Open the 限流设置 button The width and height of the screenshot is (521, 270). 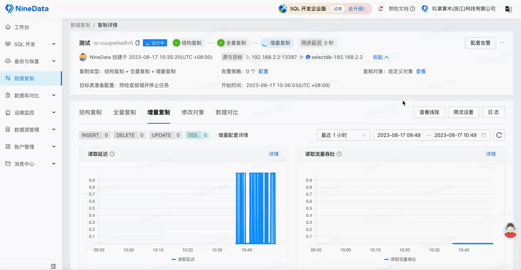(463, 112)
